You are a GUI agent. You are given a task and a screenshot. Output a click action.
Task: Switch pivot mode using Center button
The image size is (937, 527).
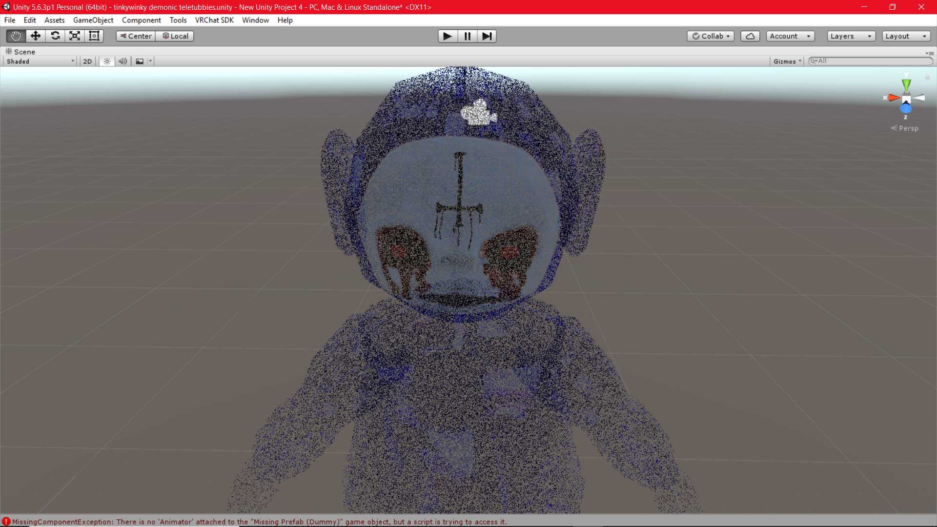[136, 36]
